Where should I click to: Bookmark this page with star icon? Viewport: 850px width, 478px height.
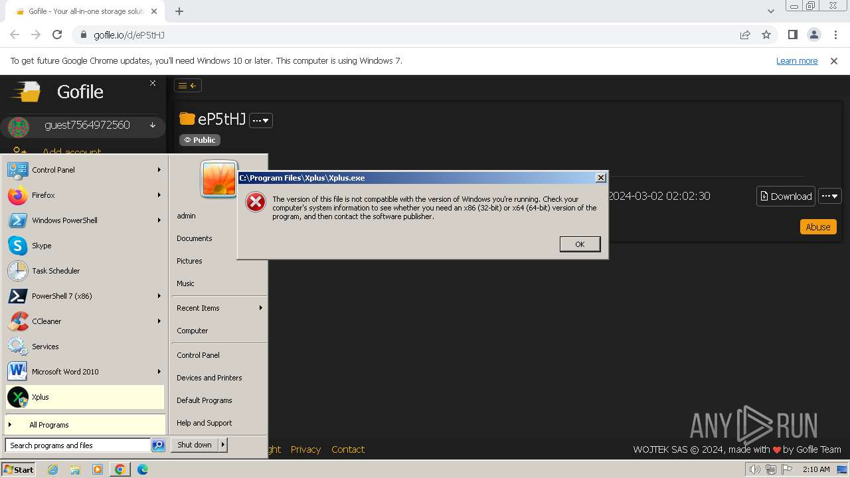[x=766, y=35]
